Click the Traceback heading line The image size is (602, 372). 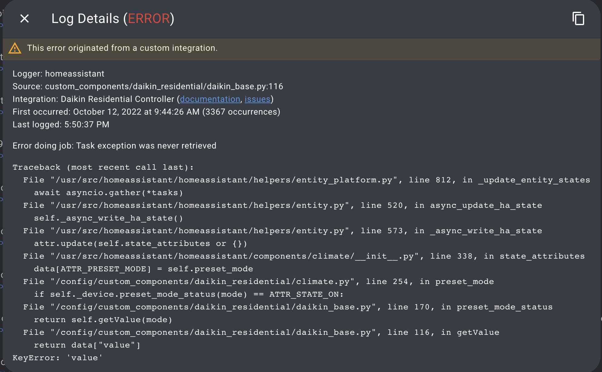(x=103, y=167)
